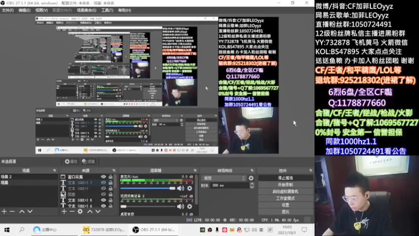Click the OBS icon in the system tray
The height and width of the screenshot is (236, 419).
210,230
